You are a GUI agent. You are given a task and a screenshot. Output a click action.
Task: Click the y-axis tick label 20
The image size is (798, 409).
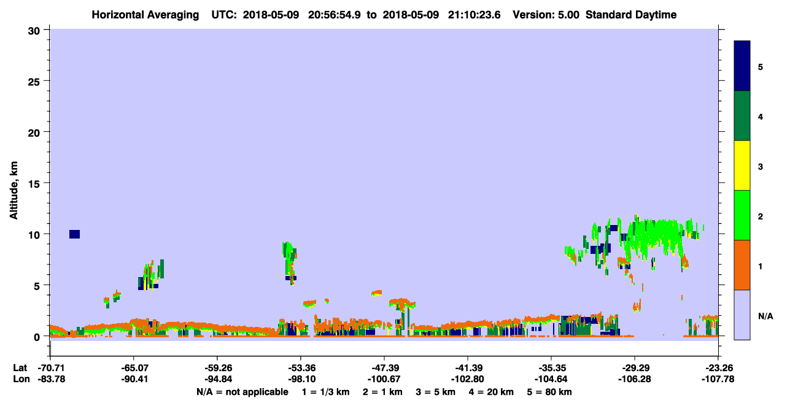pos(35,132)
